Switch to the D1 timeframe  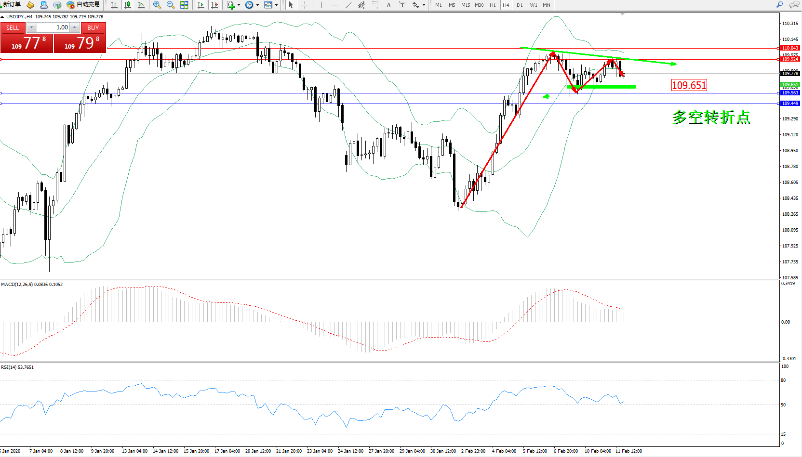point(520,5)
